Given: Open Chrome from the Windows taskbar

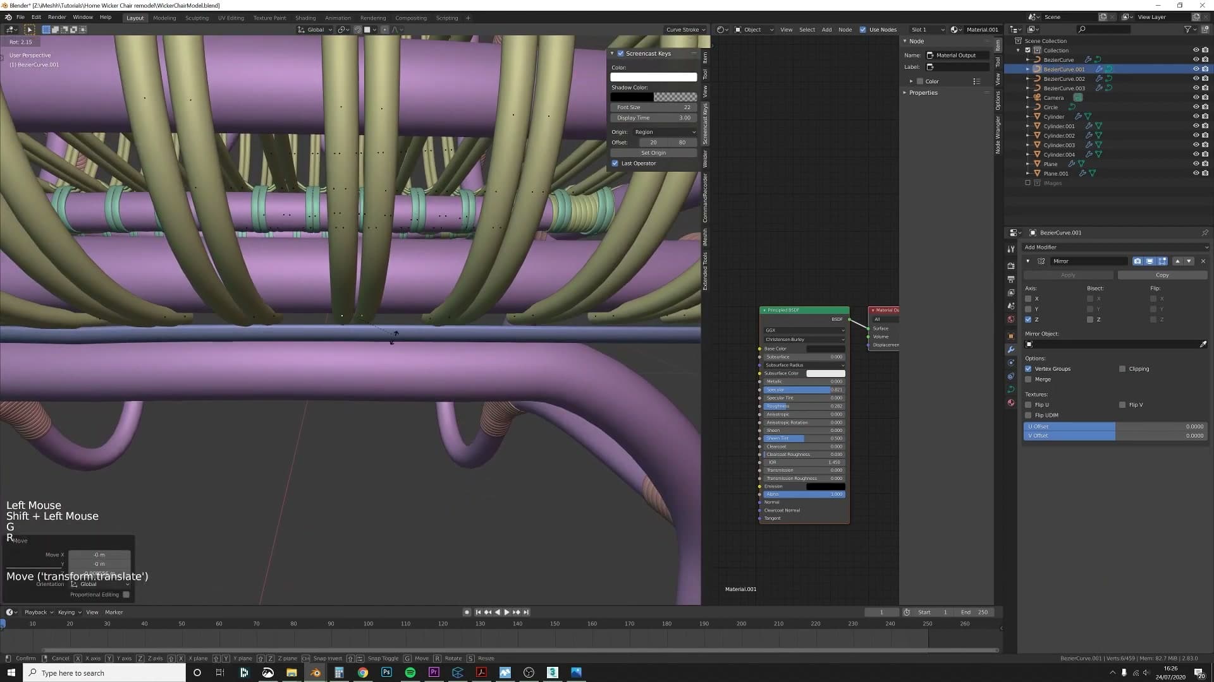Looking at the screenshot, I should 362,673.
